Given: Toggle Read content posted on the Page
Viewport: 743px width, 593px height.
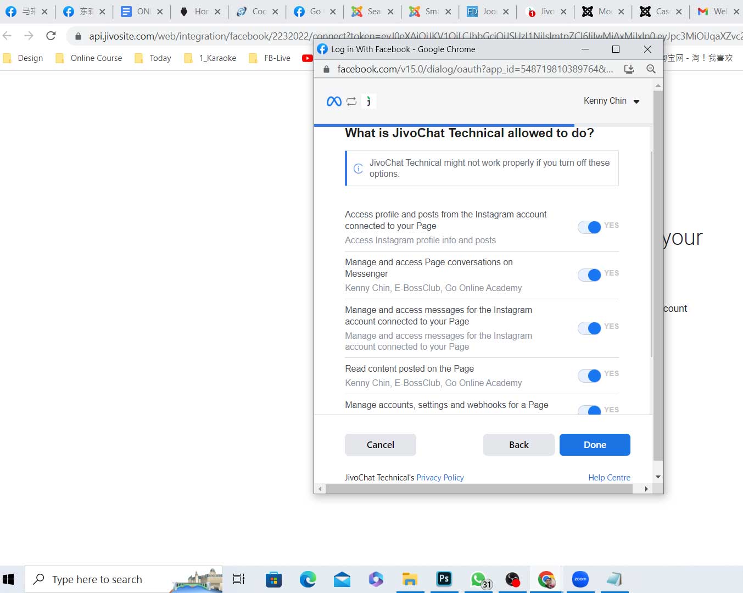Looking at the screenshot, I should (x=590, y=375).
